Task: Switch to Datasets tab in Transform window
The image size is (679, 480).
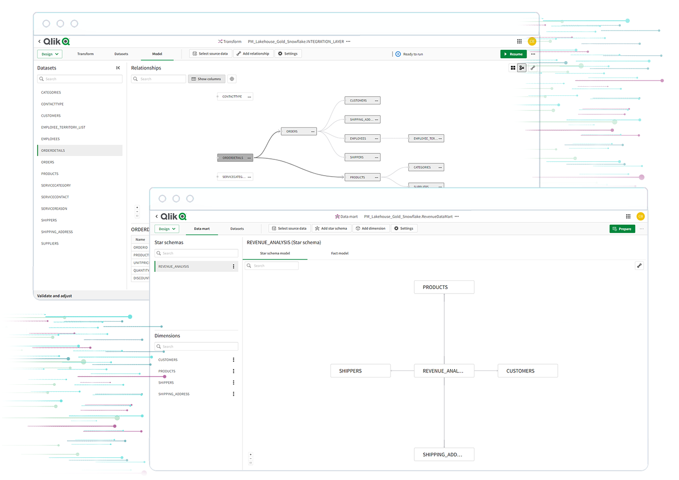Action: [121, 54]
